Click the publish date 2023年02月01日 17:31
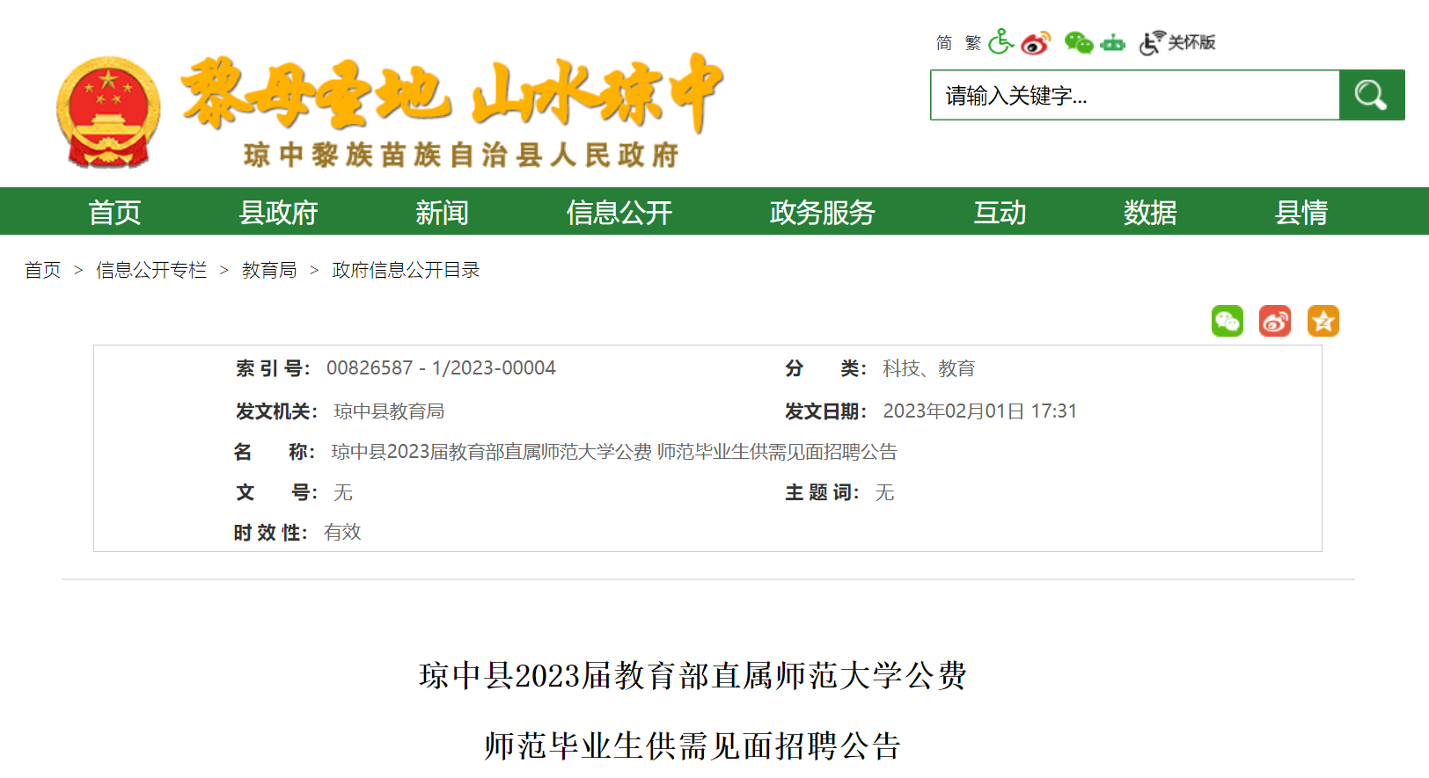Screen dimensions: 1429x778 click(x=979, y=411)
